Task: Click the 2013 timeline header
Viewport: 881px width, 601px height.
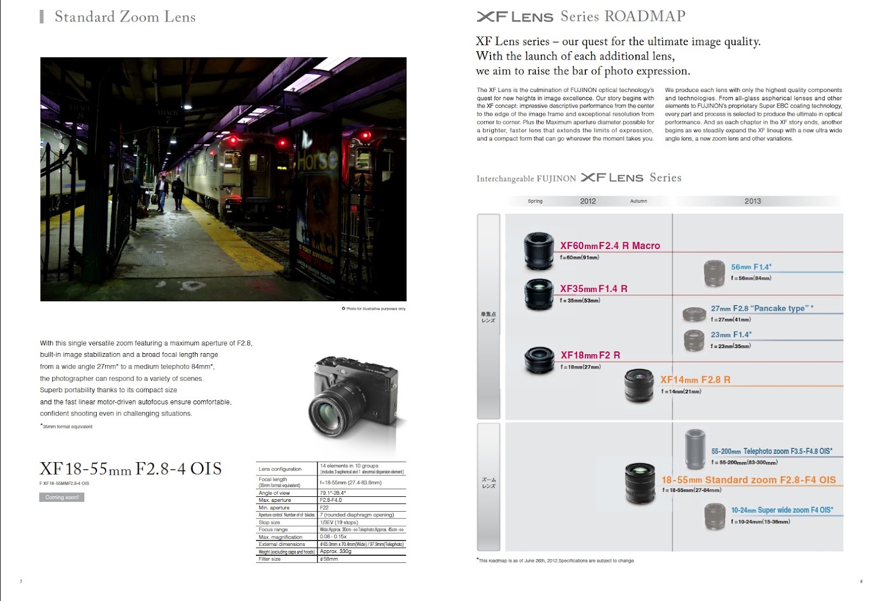Action: coord(752,201)
